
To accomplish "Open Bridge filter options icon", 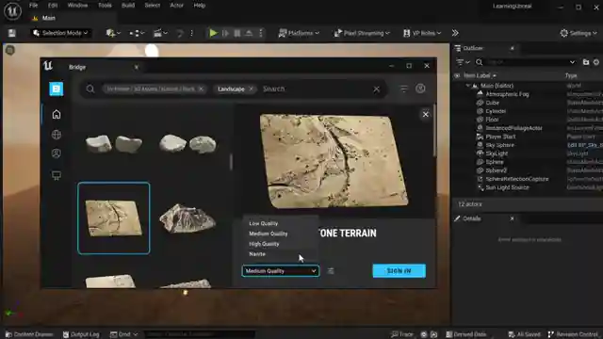I will click(404, 89).
